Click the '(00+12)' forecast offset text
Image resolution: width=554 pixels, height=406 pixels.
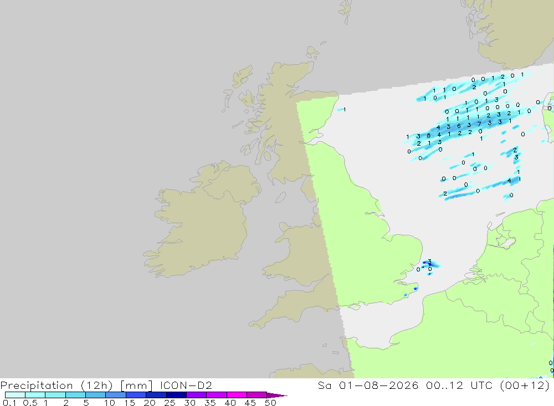tap(525, 385)
